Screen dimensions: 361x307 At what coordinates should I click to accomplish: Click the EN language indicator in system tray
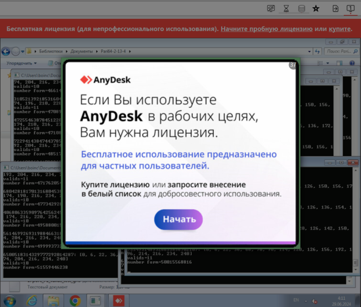point(296,300)
